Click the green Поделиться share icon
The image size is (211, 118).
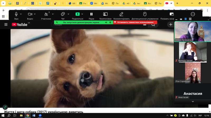click(78, 14)
